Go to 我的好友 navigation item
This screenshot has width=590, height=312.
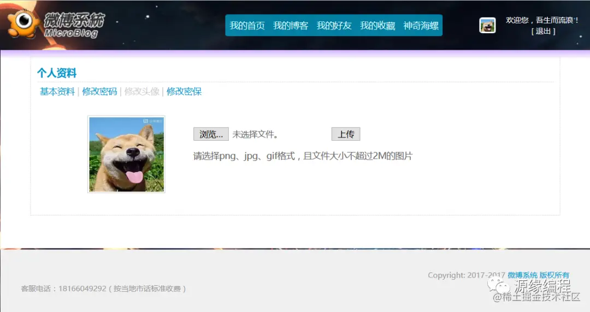[334, 26]
